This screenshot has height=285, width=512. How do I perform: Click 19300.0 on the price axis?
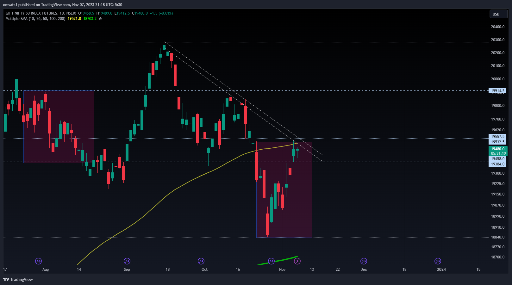[x=498, y=173]
